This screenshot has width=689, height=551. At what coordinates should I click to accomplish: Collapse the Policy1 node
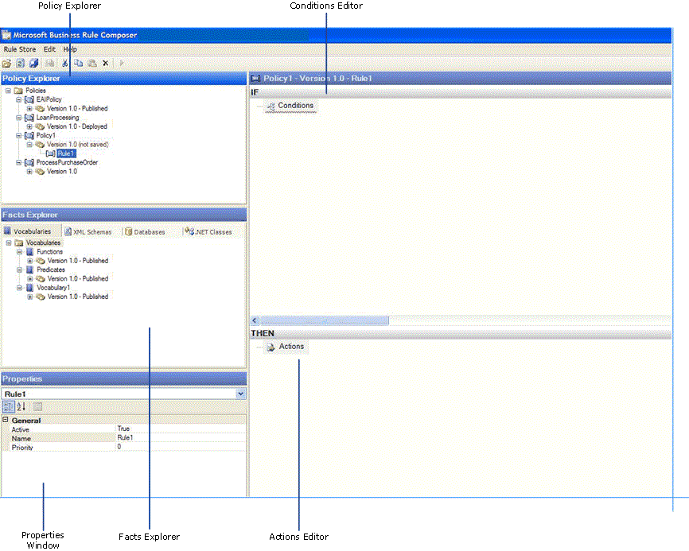pyautogui.click(x=19, y=136)
